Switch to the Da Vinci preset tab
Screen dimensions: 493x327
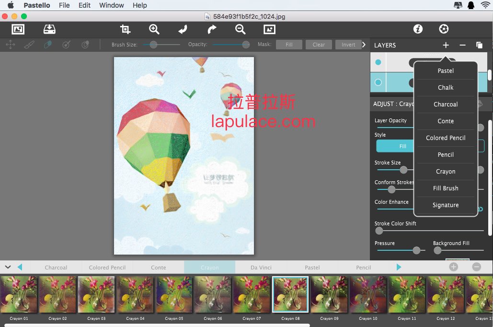point(261,268)
